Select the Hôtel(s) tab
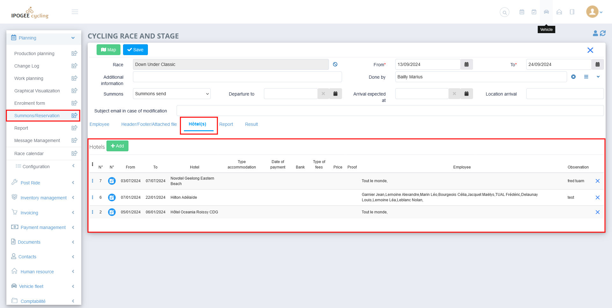Image resolution: width=612 pixels, height=308 pixels. point(198,124)
